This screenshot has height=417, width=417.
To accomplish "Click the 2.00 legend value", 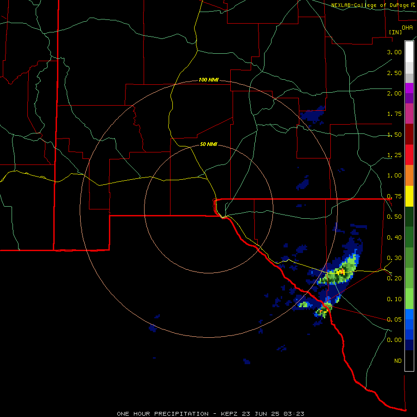I will (394, 93).
